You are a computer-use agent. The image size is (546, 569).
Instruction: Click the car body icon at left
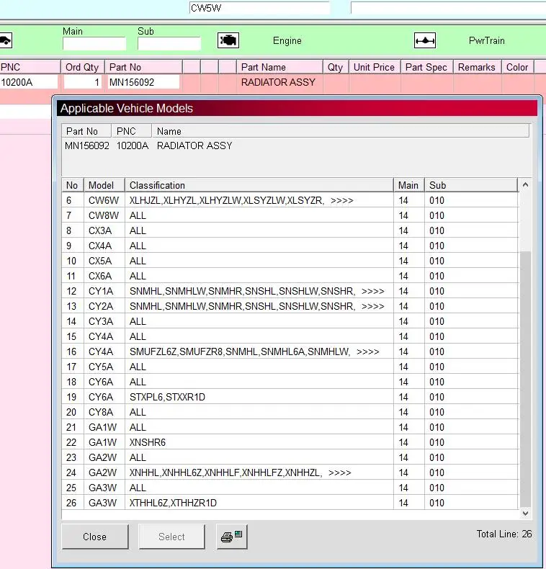6,40
